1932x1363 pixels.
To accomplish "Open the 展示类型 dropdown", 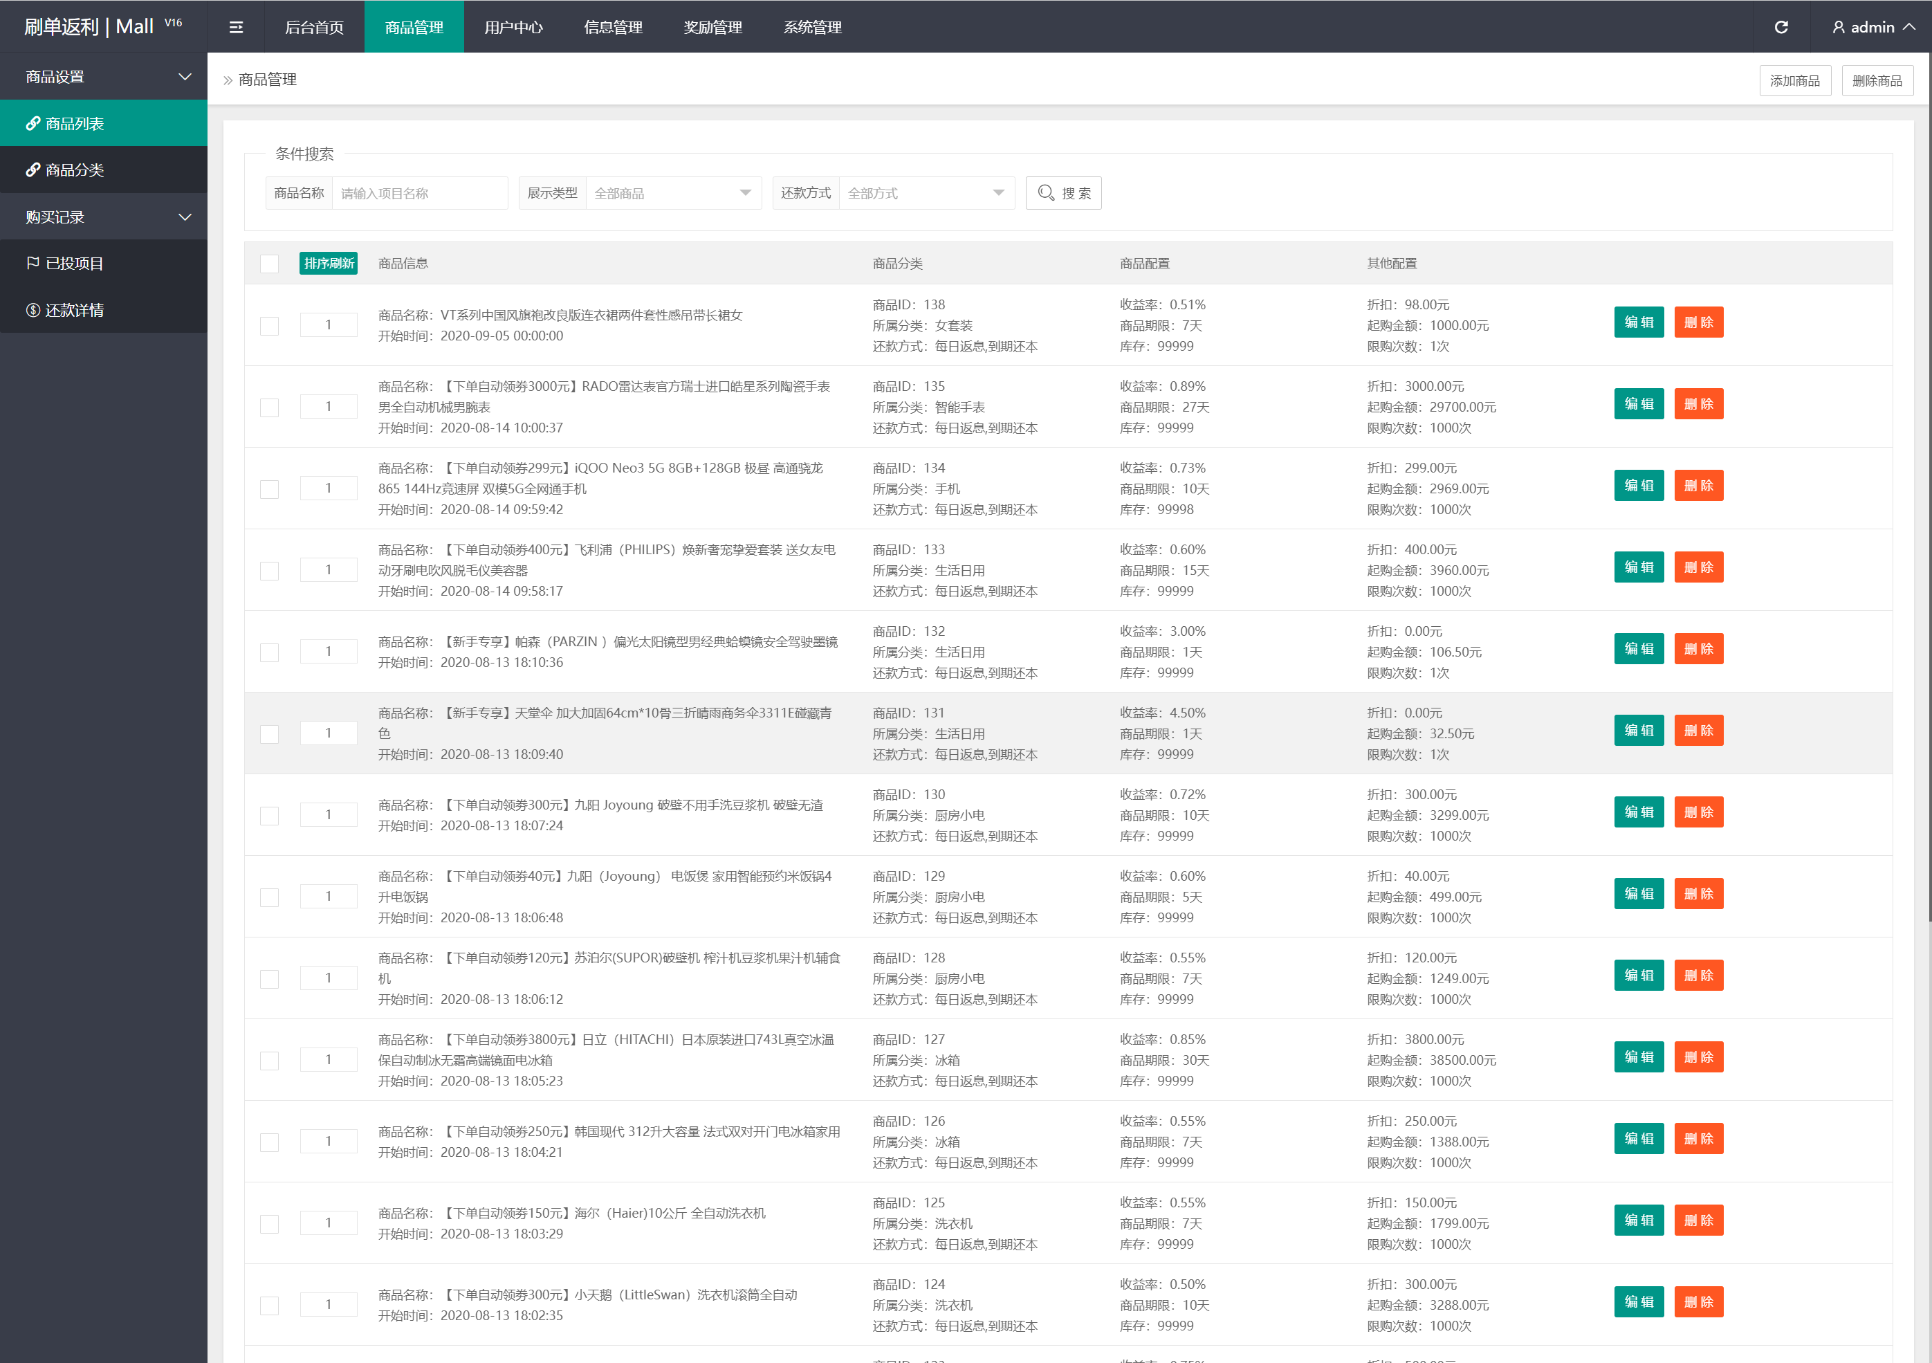I will point(673,193).
